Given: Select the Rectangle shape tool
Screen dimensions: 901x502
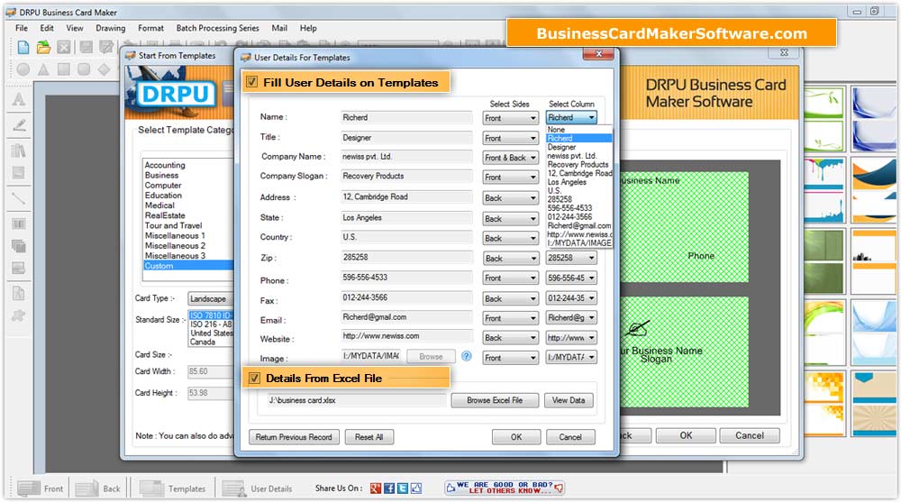Looking at the screenshot, I should 64,69.
